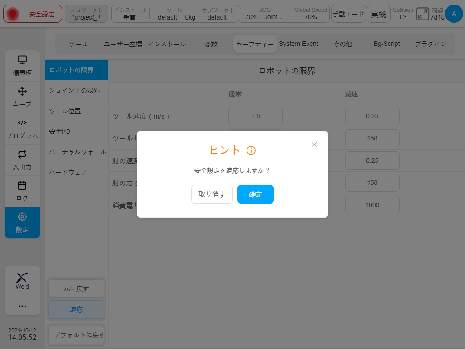Switch to the その他 tab
Image resolution: width=465 pixels, height=349 pixels.
pyautogui.click(x=343, y=44)
